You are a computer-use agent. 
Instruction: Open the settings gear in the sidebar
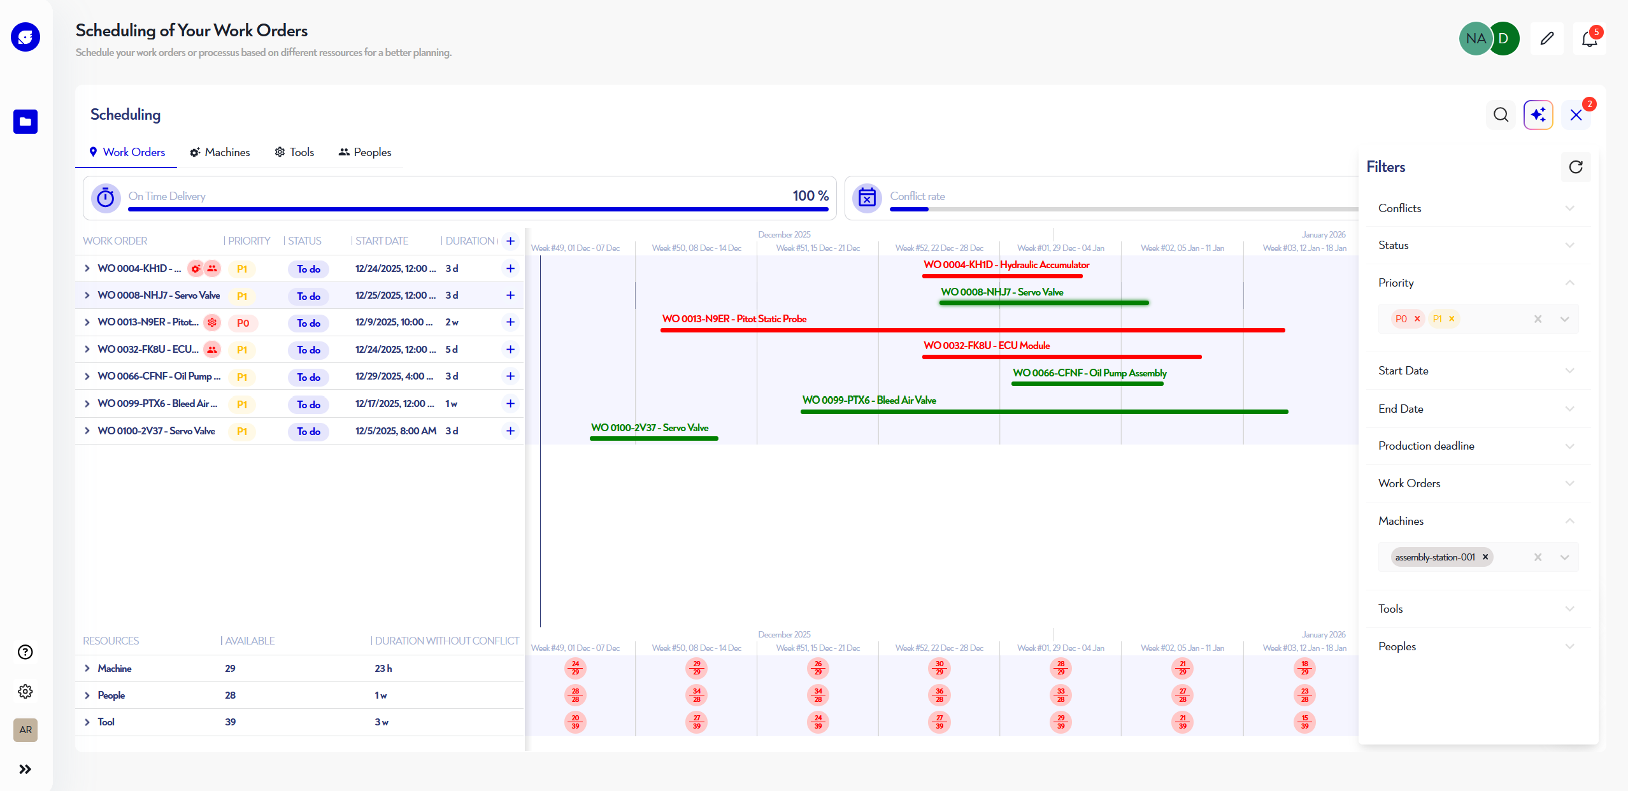click(x=25, y=691)
